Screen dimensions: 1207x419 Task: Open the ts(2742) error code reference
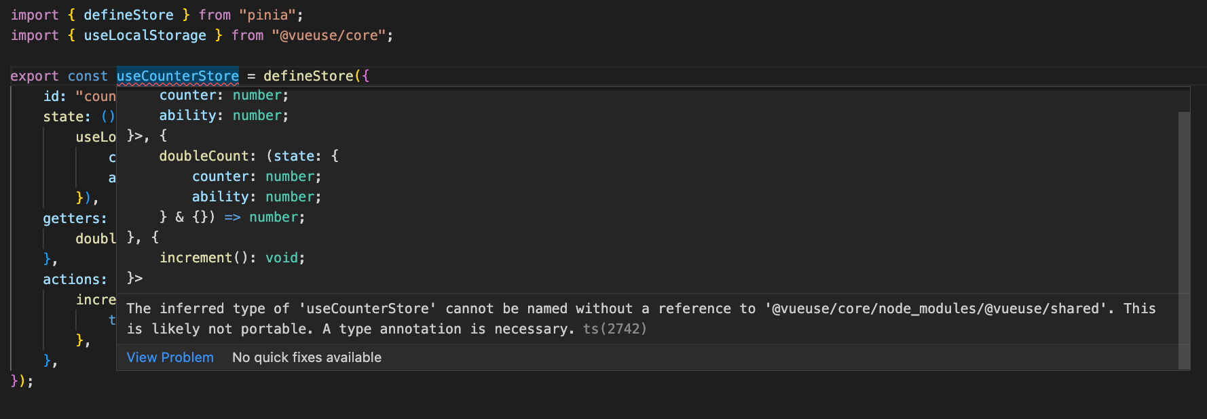point(614,329)
